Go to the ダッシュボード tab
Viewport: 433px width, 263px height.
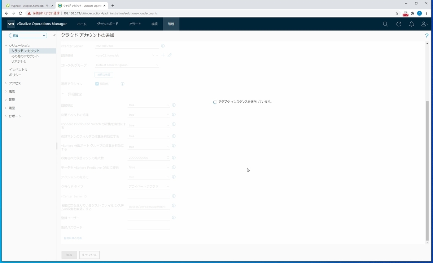(108, 24)
